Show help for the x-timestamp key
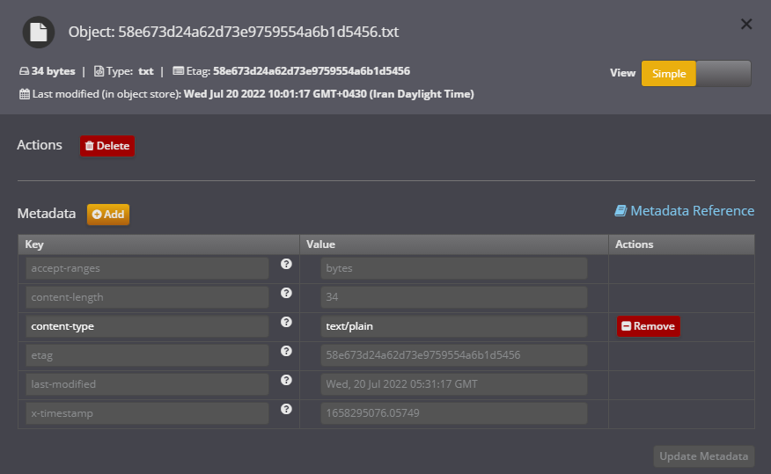Viewport: 771px width, 474px height. 286,409
